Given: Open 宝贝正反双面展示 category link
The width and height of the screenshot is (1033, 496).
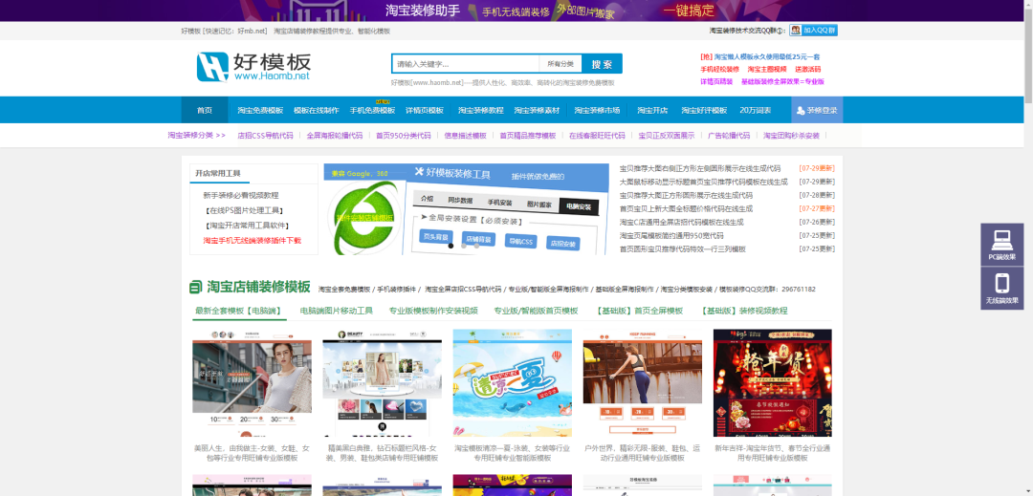Looking at the screenshot, I should pyautogui.click(x=667, y=136).
